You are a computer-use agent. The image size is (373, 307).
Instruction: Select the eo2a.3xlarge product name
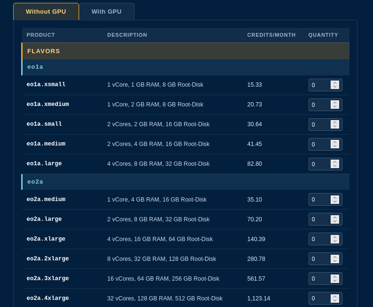(48, 278)
